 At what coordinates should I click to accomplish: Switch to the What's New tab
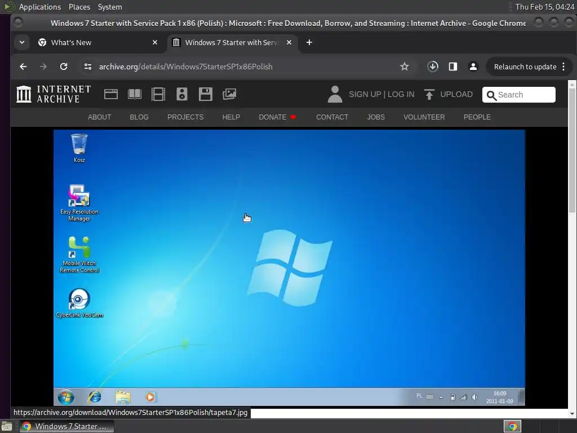(97, 42)
